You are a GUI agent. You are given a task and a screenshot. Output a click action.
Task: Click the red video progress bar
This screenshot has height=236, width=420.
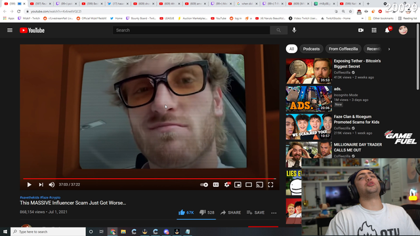[150, 178]
